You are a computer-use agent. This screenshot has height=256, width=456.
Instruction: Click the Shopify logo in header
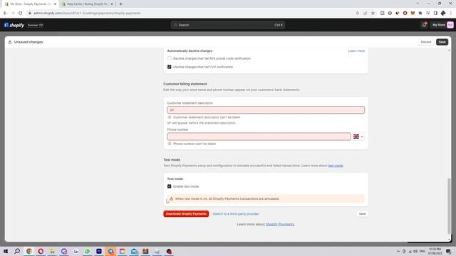pyautogui.click(x=14, y=26)
